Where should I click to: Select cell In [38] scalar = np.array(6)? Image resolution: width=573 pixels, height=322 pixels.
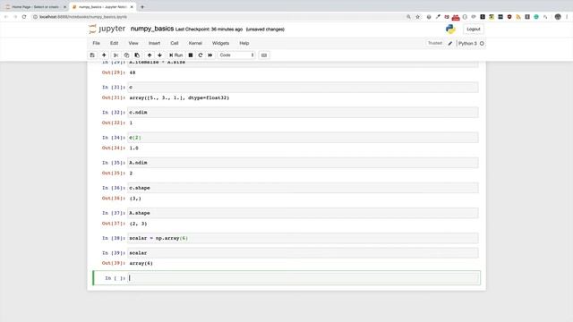[303, 238]
